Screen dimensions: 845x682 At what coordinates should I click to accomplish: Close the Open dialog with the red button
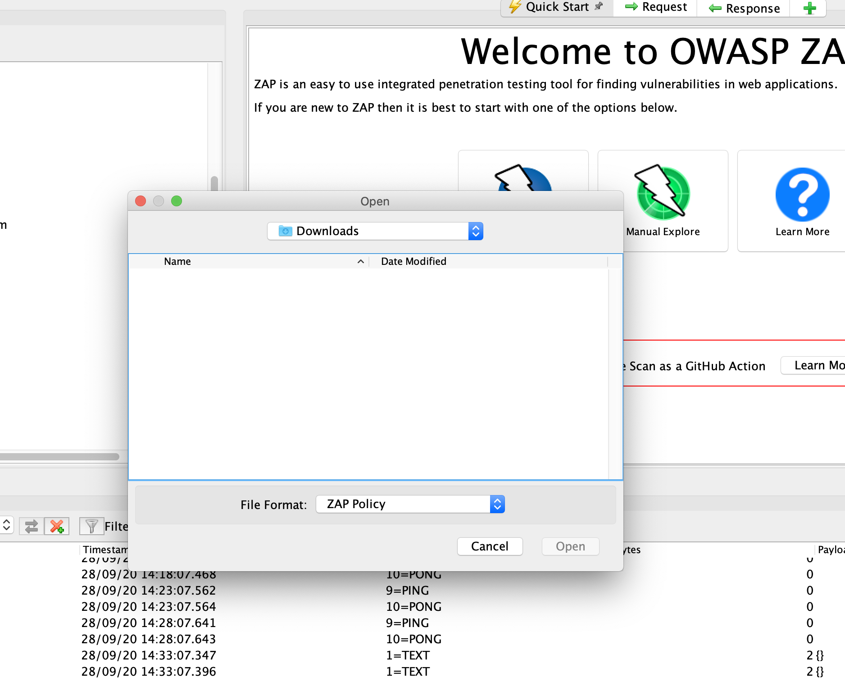click(x=141, y=201)
